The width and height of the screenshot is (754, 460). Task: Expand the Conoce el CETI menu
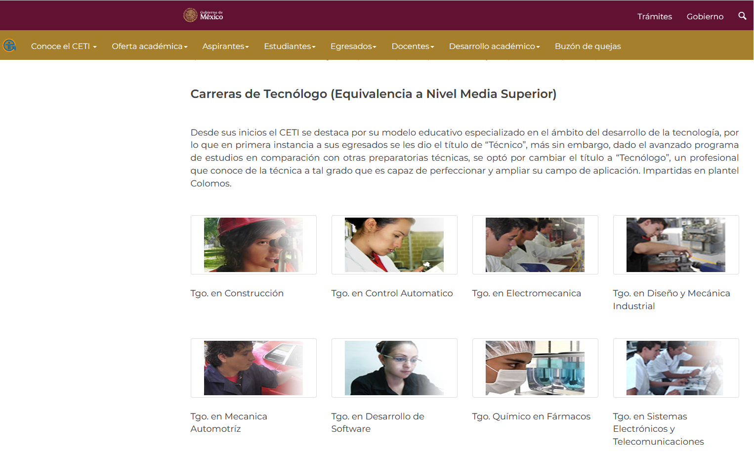tap(64, 46)
